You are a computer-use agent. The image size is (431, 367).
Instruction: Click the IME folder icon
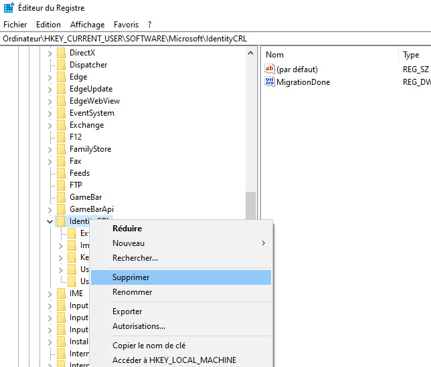61,293
